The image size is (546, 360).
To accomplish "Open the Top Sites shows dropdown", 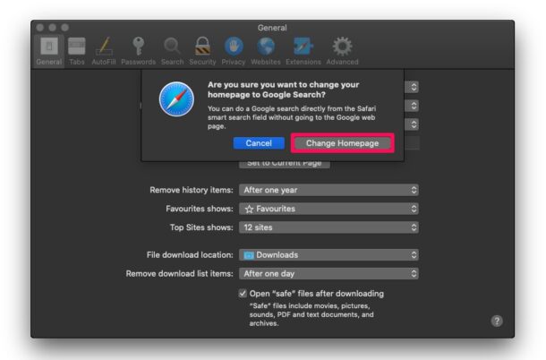I will tap(328, 227).
